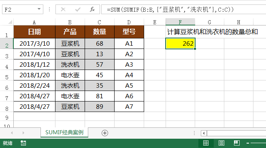The image size is (266, 148).
Task: Select the model cell A1
Action: coord(129,44)
